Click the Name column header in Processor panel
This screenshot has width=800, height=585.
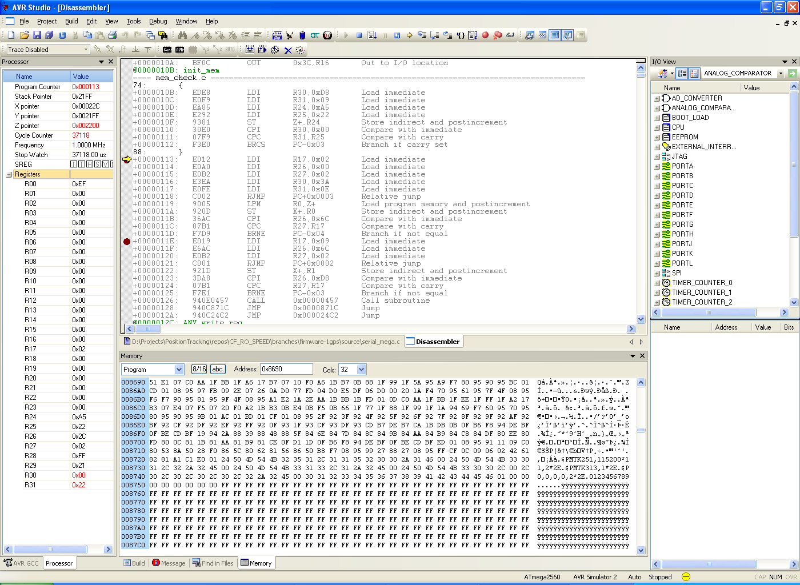[37, 77]
